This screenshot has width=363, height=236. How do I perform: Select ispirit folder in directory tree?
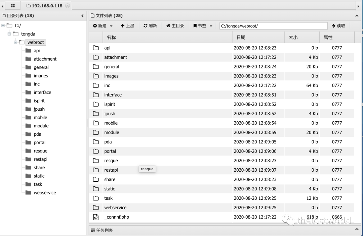pos(39,101)
